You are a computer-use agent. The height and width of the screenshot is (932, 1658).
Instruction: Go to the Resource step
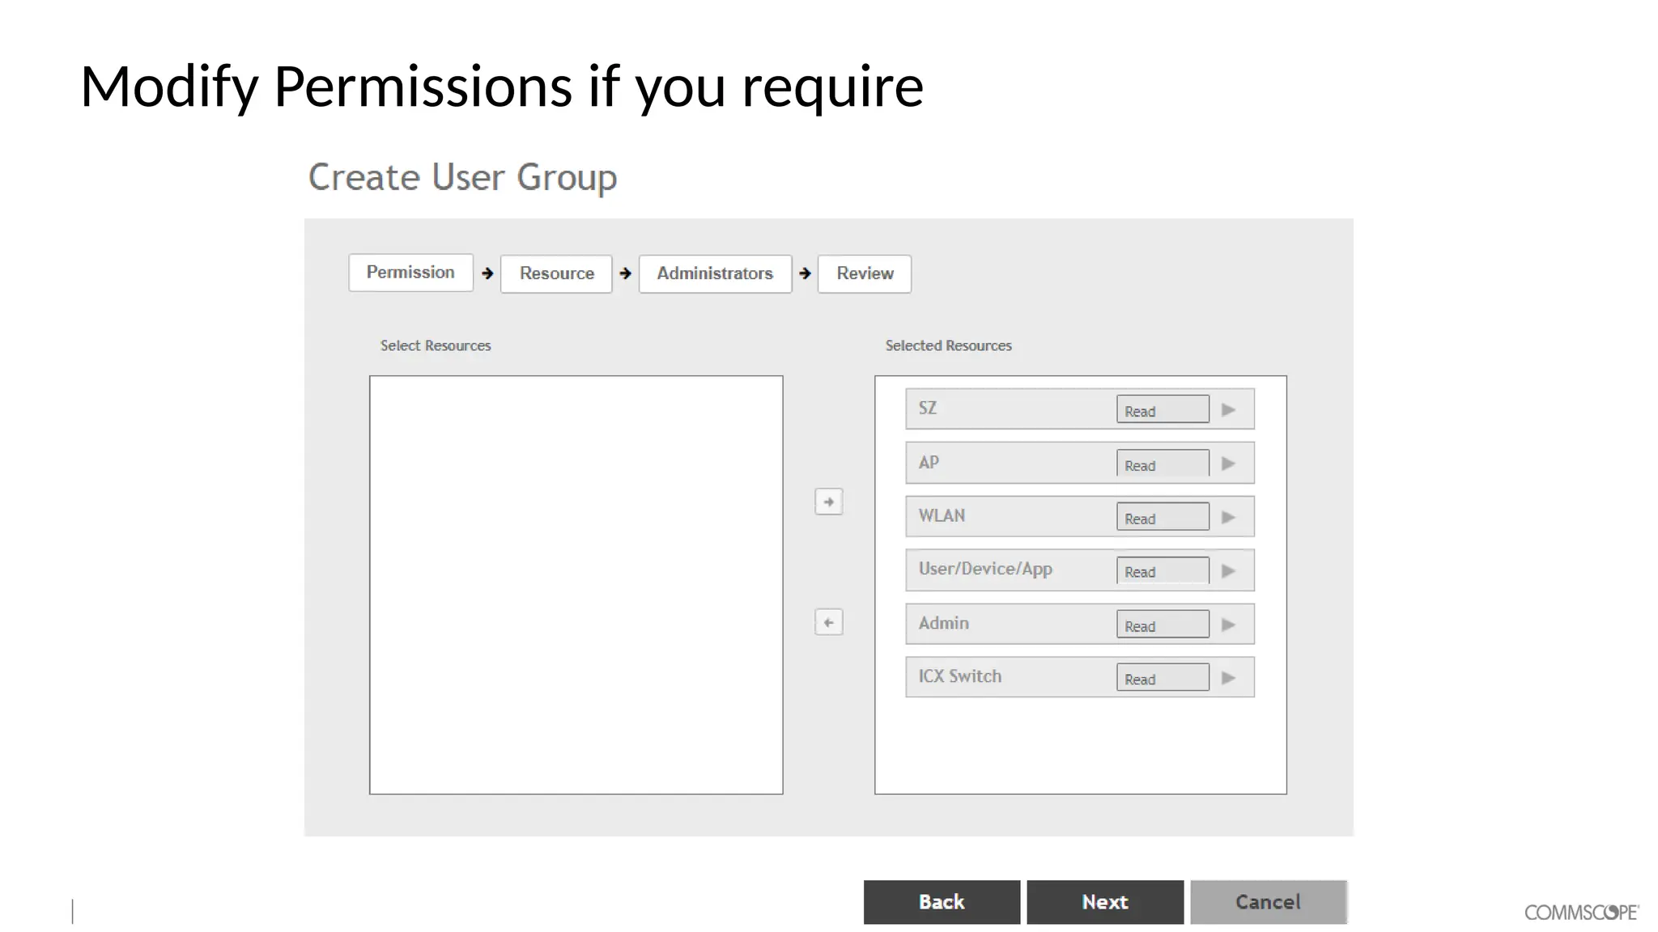coord(556,273)
